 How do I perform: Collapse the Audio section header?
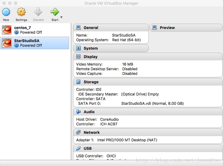[148, 112]
